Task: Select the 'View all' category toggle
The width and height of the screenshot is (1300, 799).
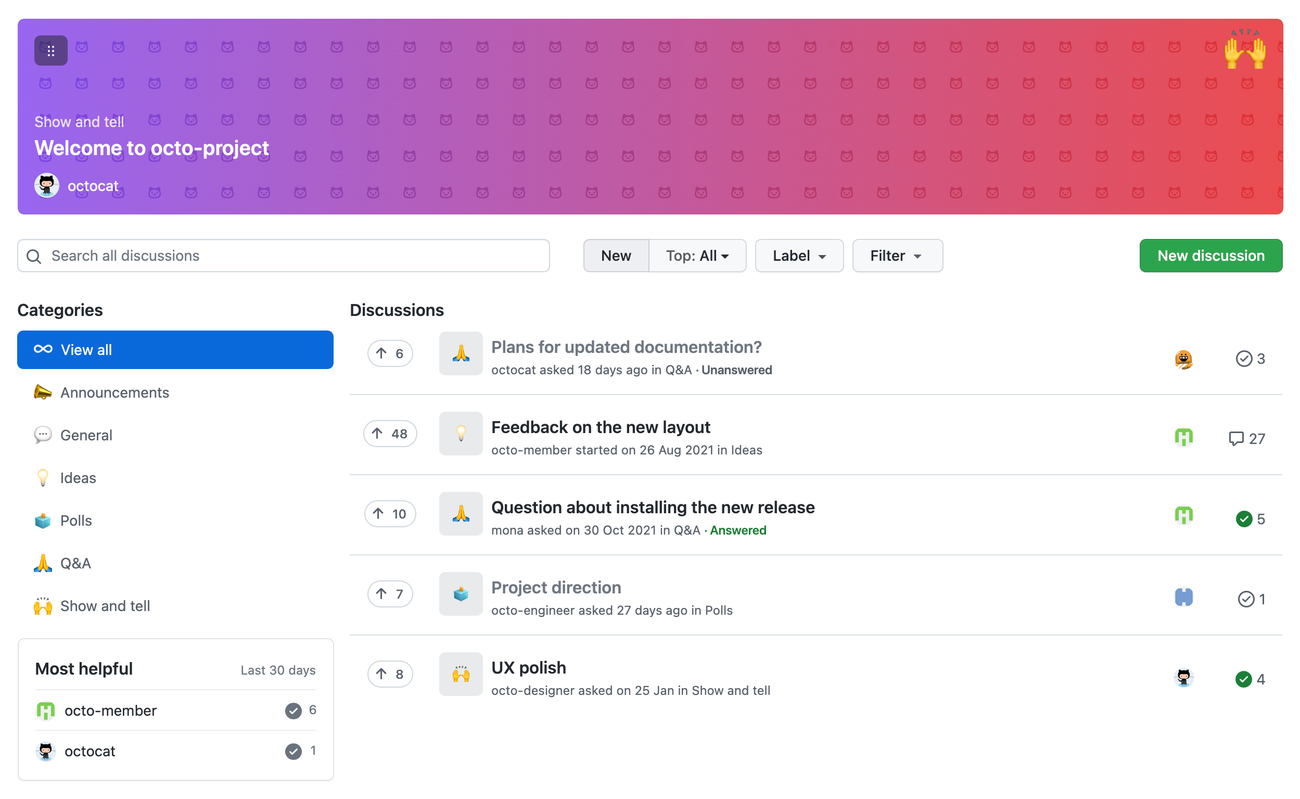Action: coord(175,350)
